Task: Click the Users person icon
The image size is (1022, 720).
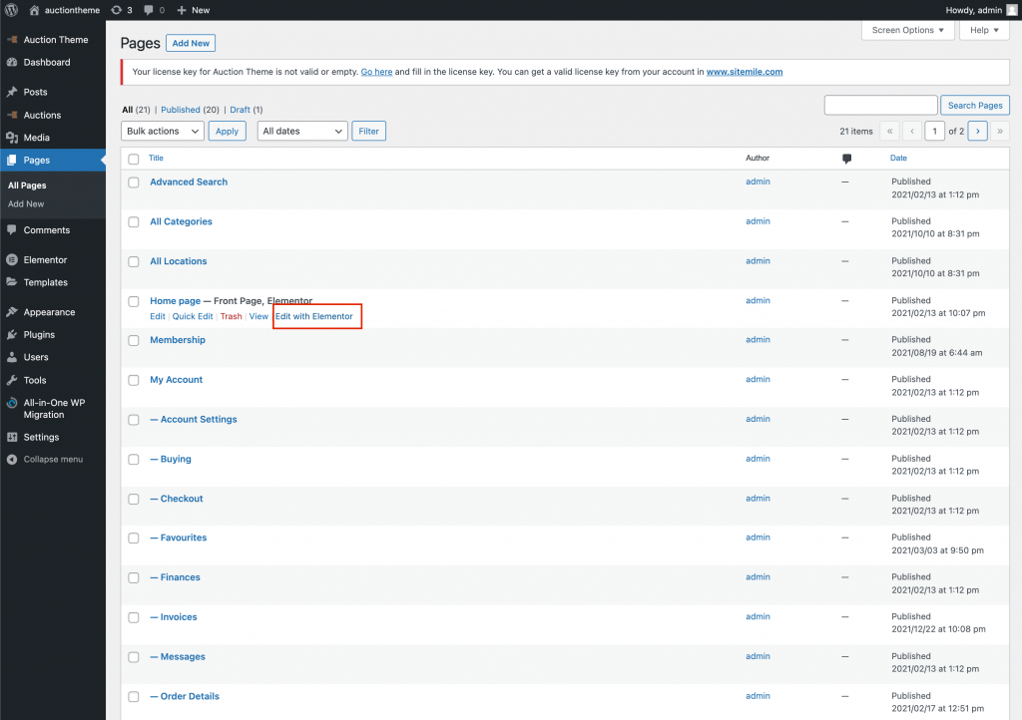Action: [12, 357]
